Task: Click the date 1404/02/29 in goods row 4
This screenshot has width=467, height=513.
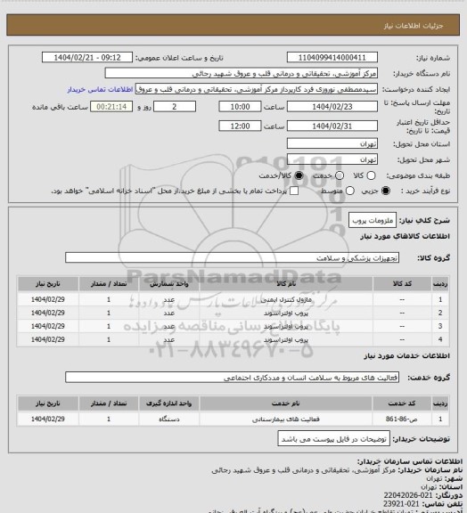Action: (x=48, y=339)
